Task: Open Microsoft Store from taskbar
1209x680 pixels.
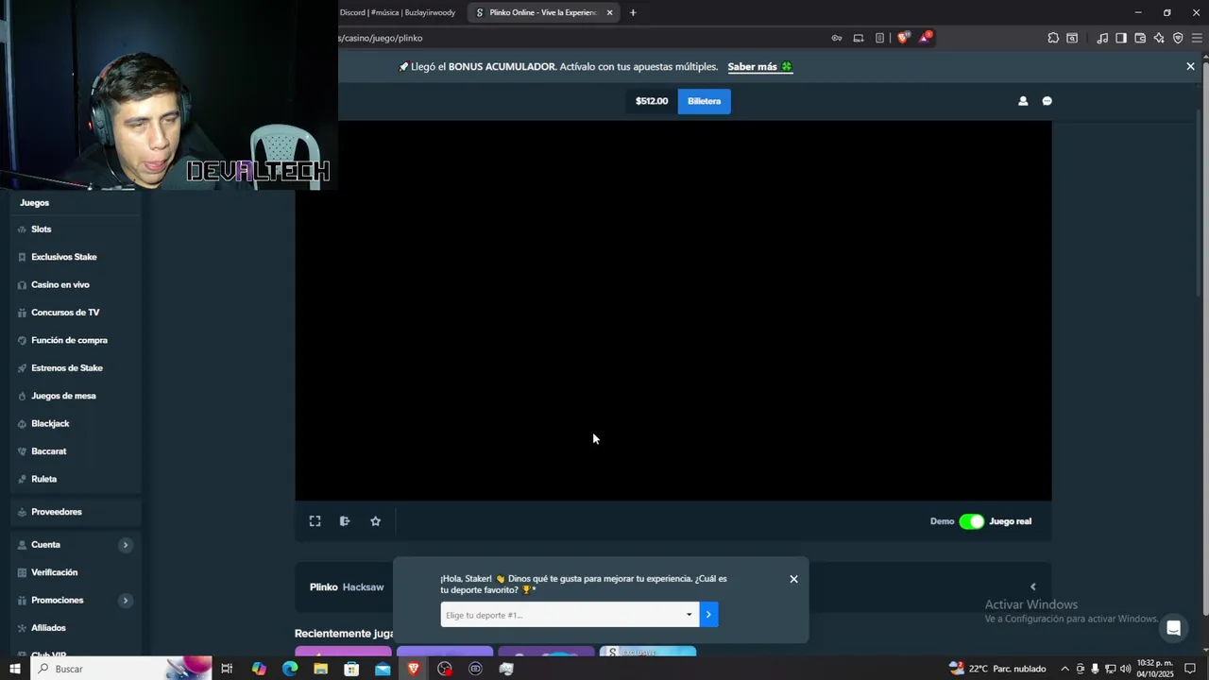Action: coord(351,669)
